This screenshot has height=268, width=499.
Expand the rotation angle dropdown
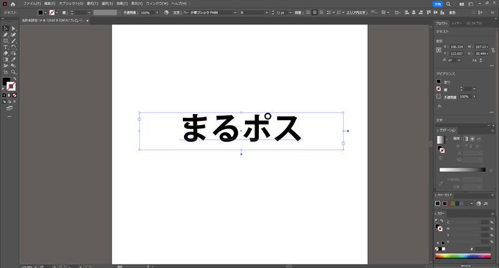460,60
